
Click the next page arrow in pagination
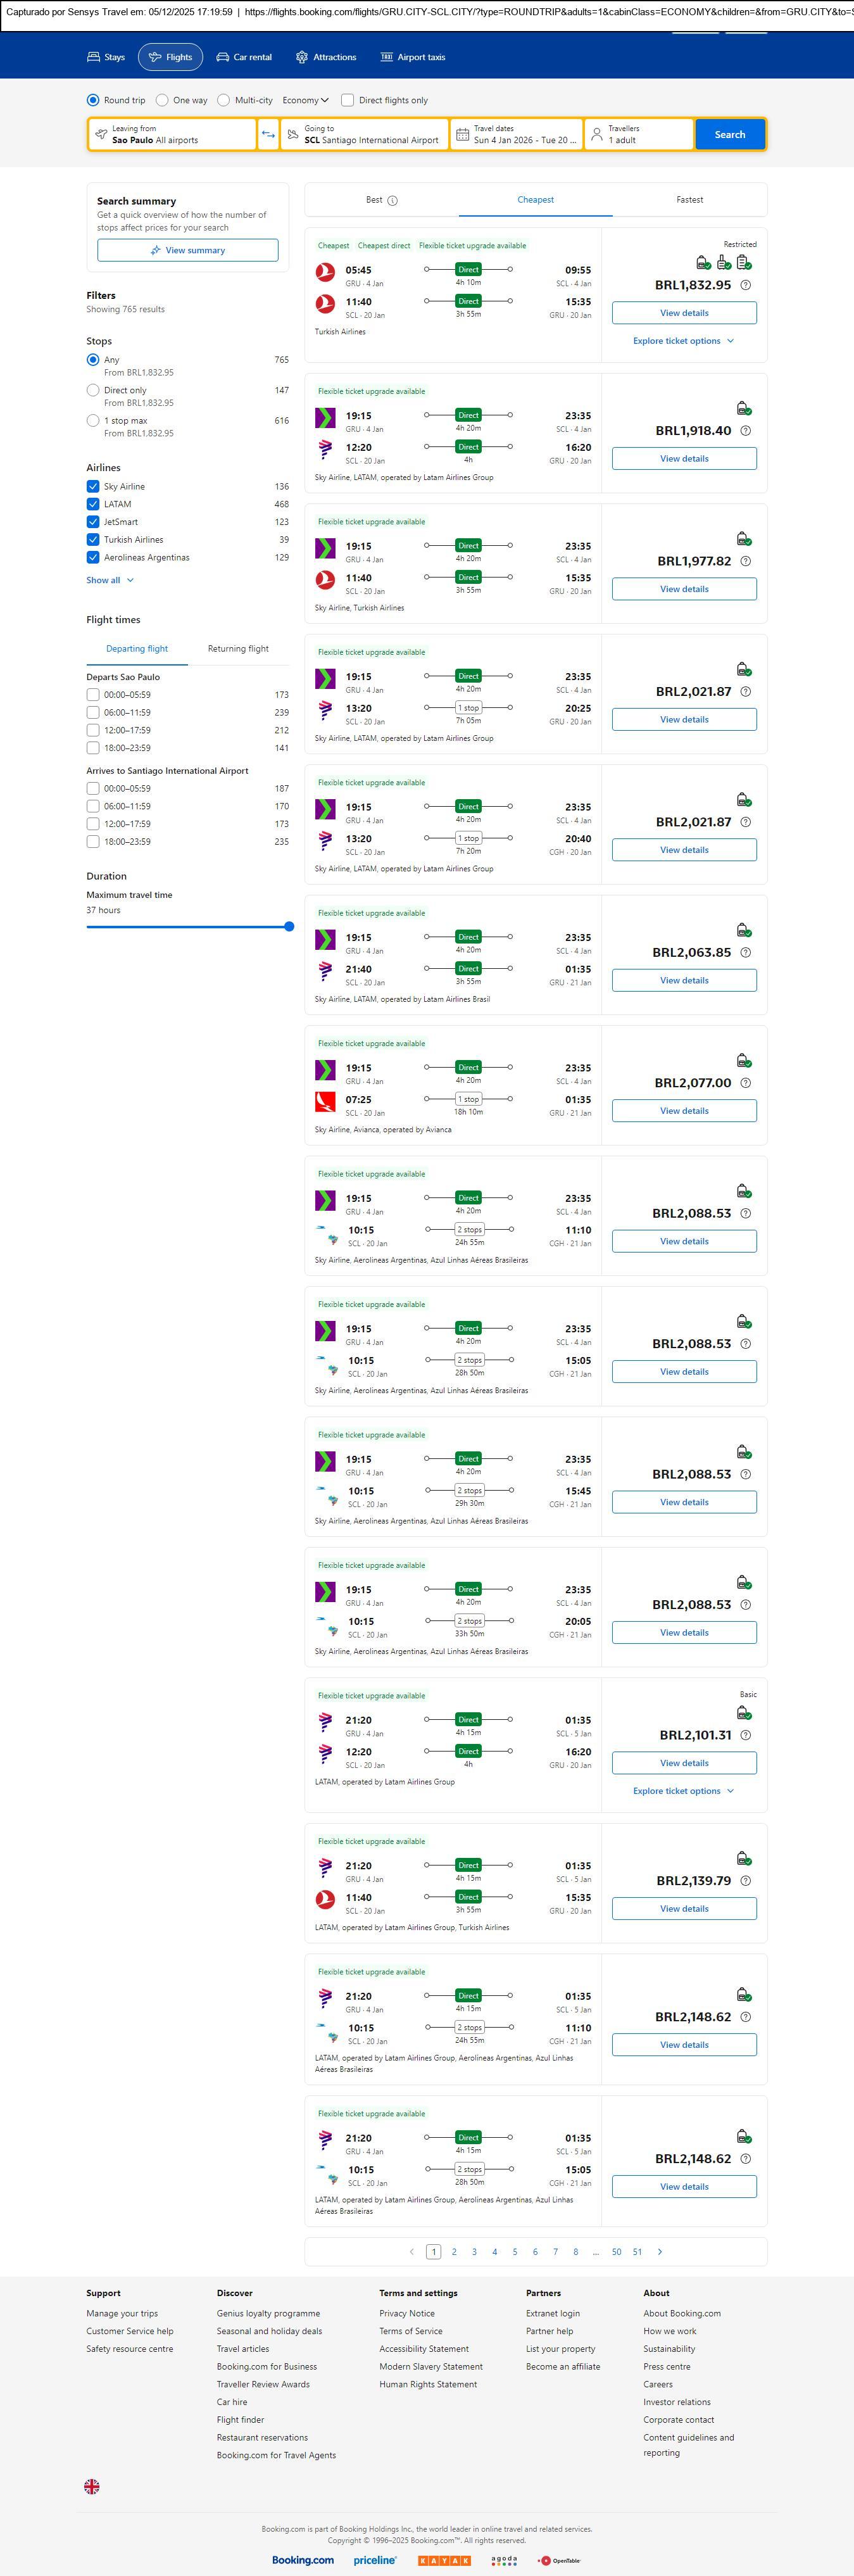click(660, 2252)
